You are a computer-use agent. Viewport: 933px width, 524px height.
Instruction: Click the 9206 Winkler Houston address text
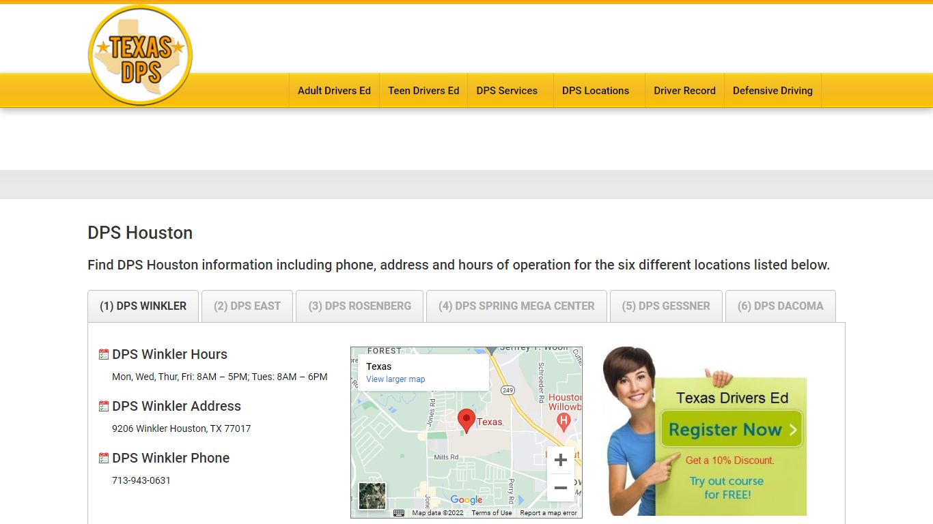pyautogui.click(x=182, y=428)
